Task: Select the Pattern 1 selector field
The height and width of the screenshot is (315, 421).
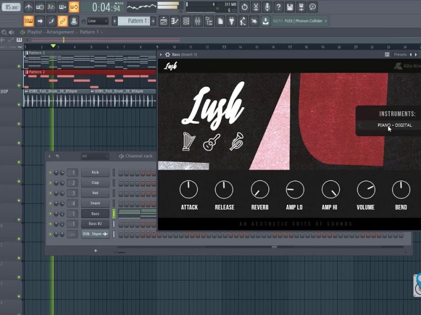Action: tap(134, 21)
